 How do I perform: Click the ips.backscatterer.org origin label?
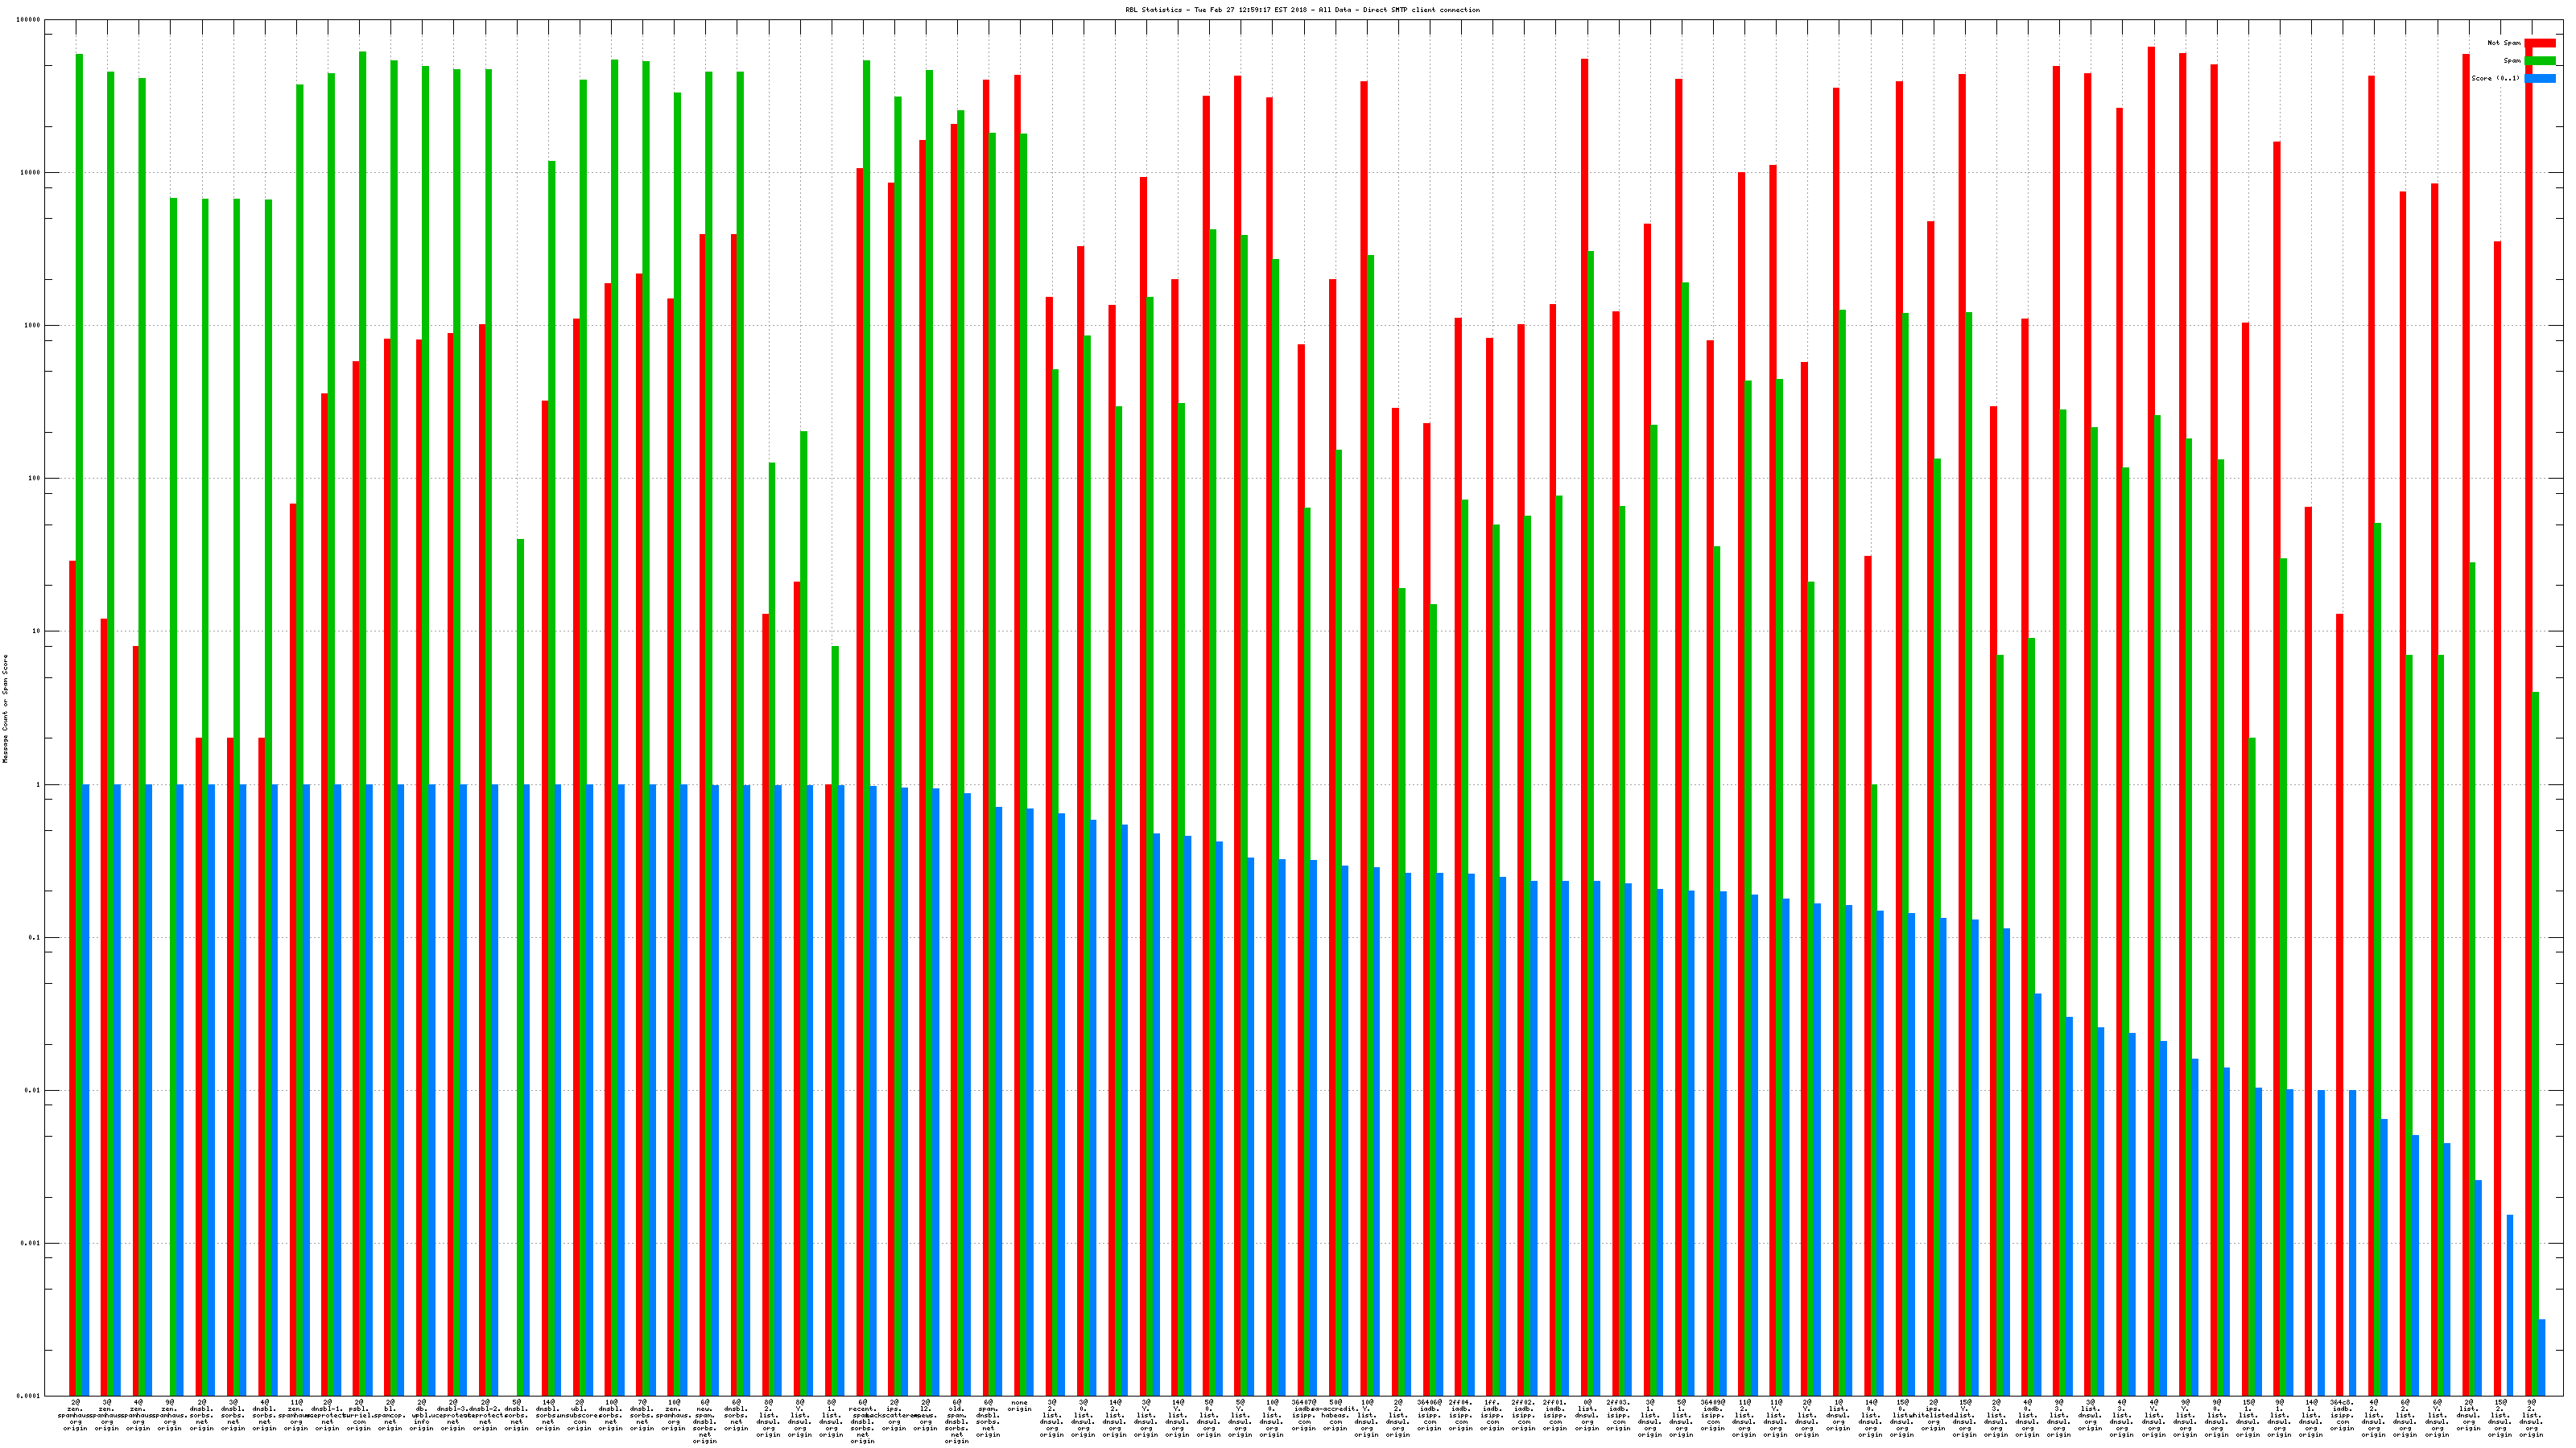[894, 1415]
